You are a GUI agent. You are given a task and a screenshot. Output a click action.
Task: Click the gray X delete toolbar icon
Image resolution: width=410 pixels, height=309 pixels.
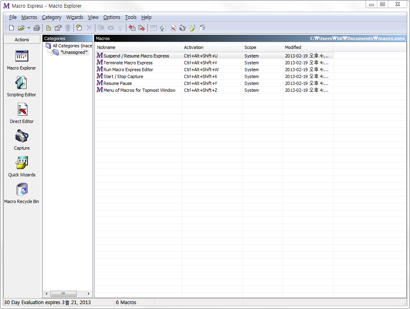89,28
